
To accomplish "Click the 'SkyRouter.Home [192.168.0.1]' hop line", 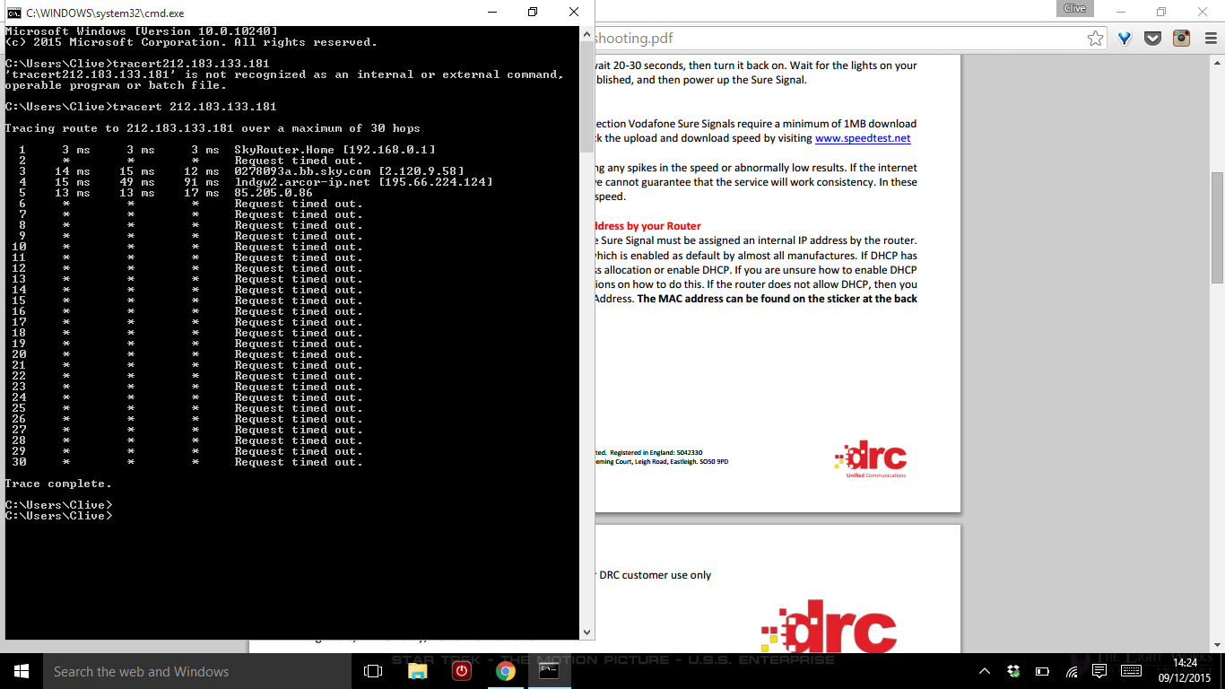I will tap(227, 150).
